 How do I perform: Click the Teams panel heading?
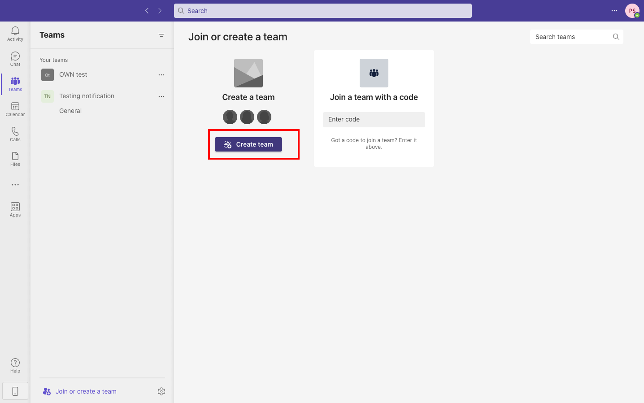[52, 35]
